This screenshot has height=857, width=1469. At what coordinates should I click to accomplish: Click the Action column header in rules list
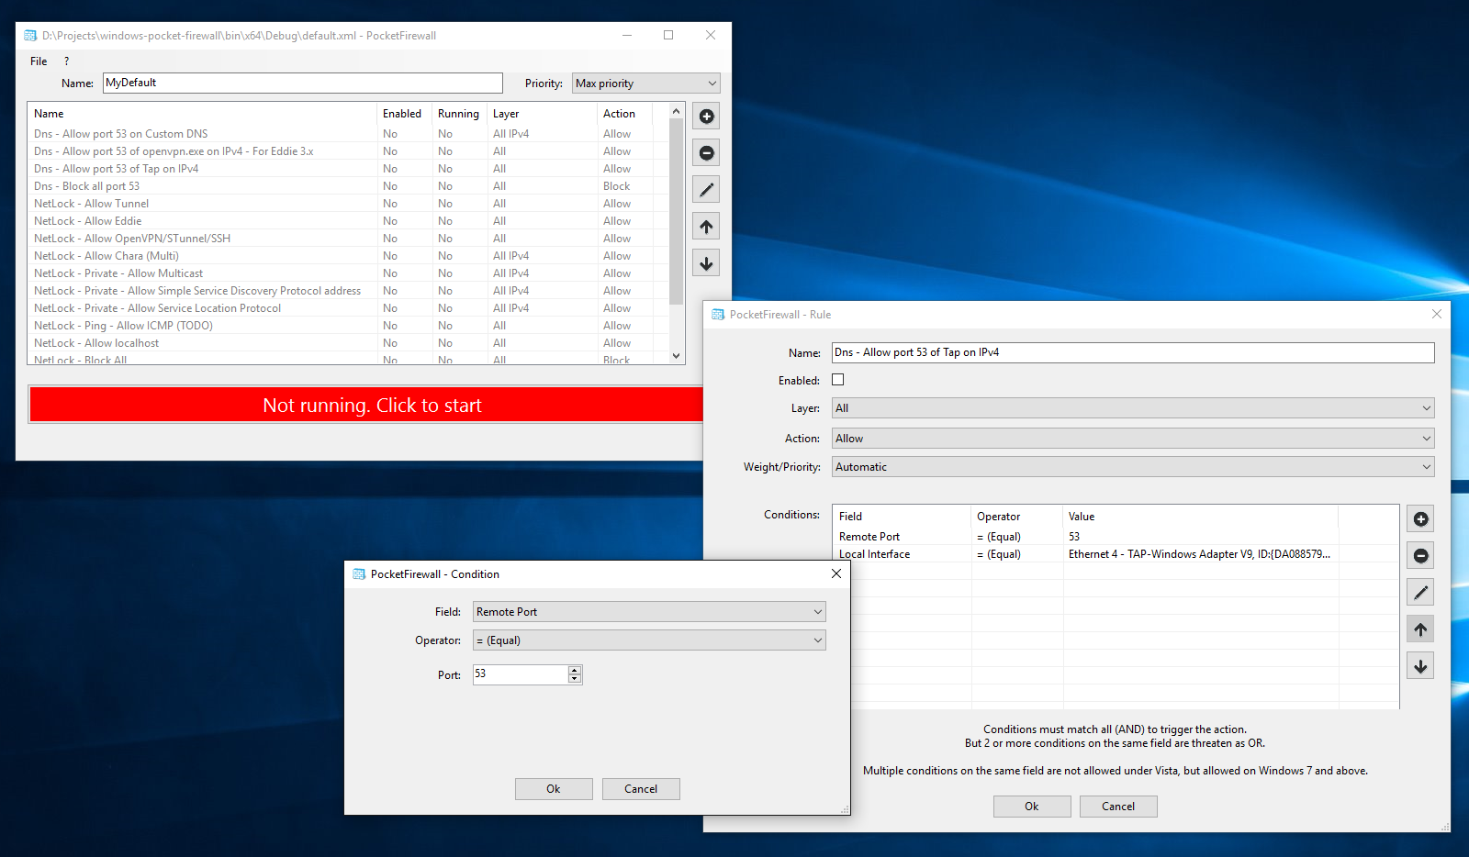pos(625,114)
